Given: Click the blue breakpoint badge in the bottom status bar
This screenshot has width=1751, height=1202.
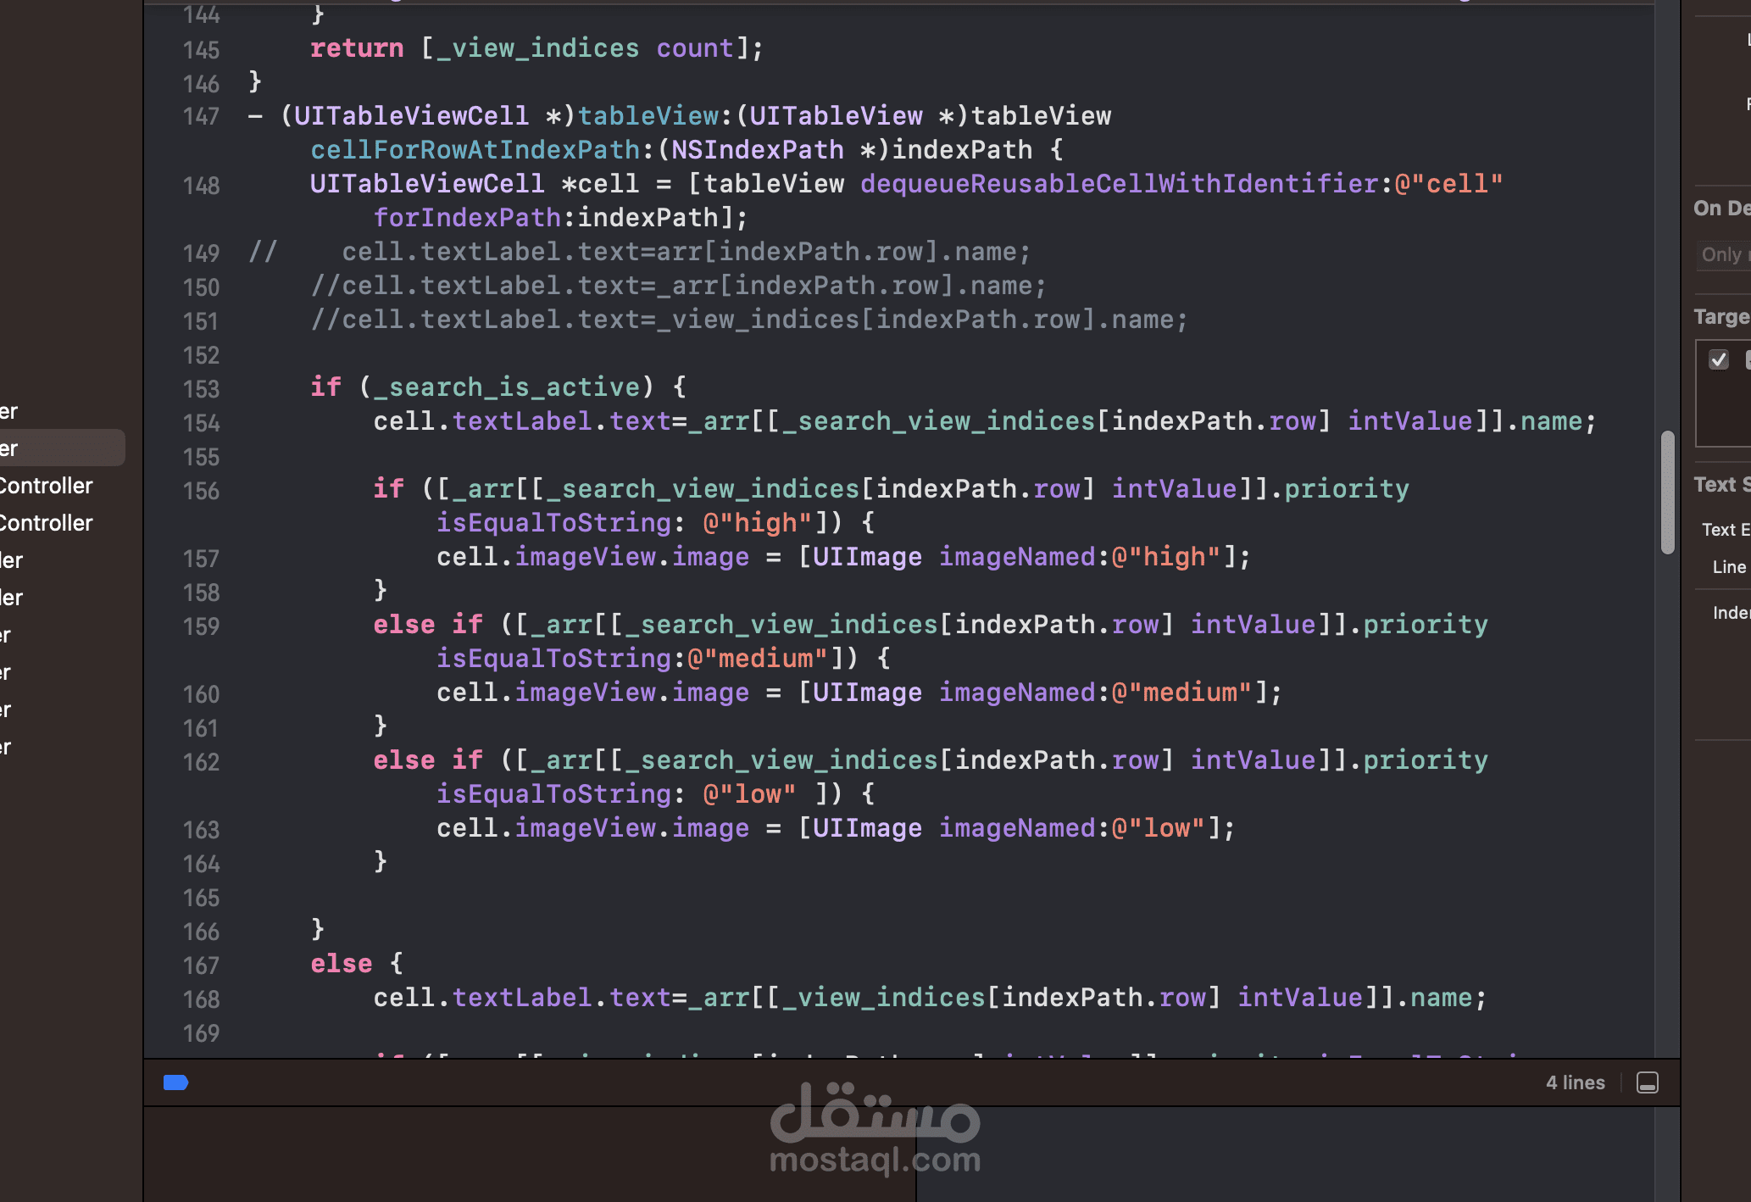Looking at the screenshot, I should (x=175, y=1082).
